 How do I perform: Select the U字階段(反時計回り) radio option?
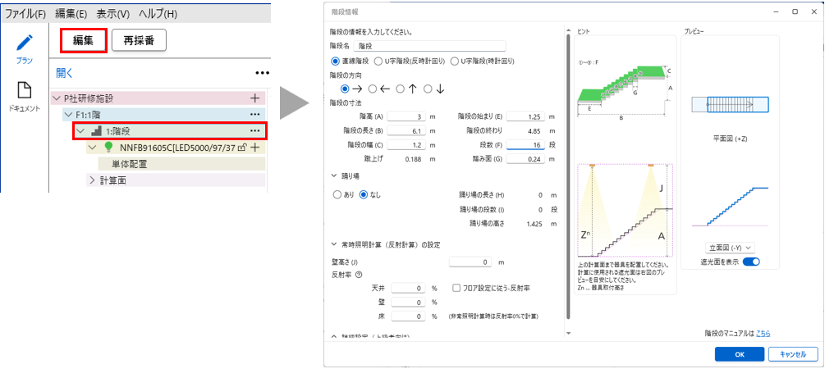(x=378, y=61)
